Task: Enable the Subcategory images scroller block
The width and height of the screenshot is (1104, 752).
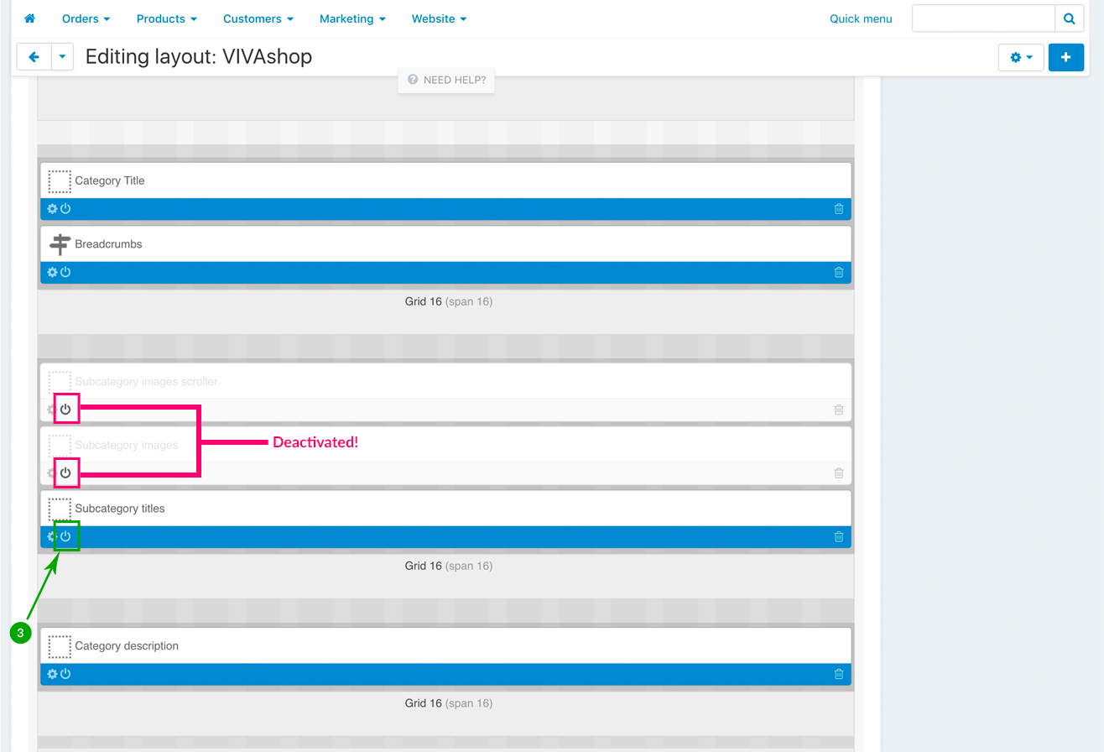Action: point(65,410)
